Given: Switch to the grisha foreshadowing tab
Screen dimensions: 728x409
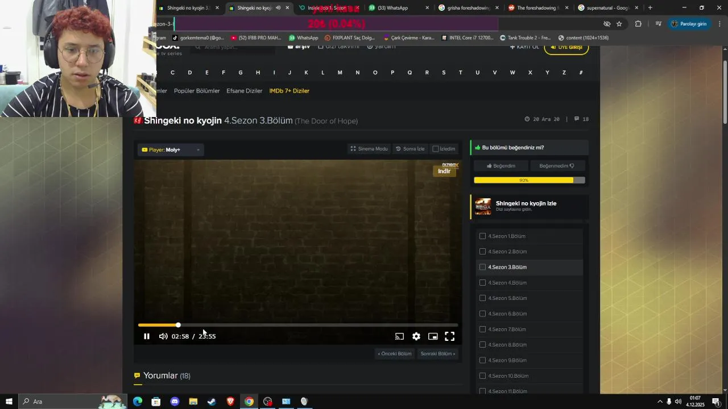Looking at the screenshot, I should click(x=469, y=8).
